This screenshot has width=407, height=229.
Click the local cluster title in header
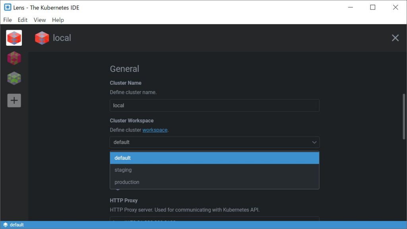click(62, 38)
